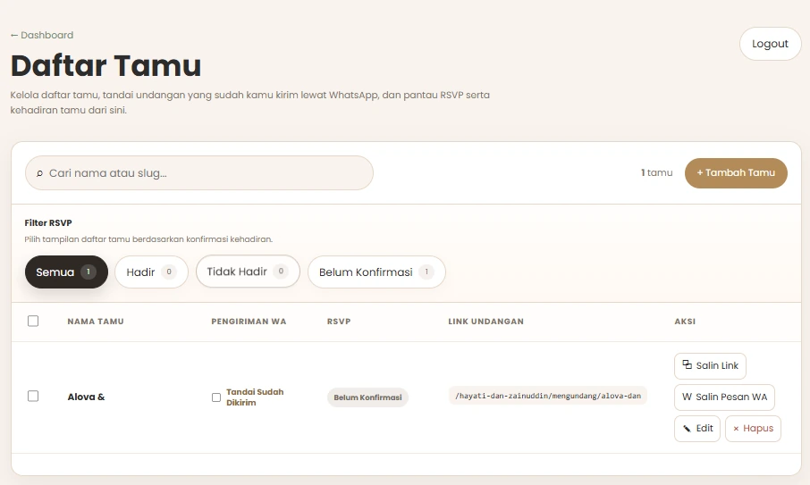Show Belum Konfirmasi guests
This screenshot has width=810, height=485.
pos(376,272)
